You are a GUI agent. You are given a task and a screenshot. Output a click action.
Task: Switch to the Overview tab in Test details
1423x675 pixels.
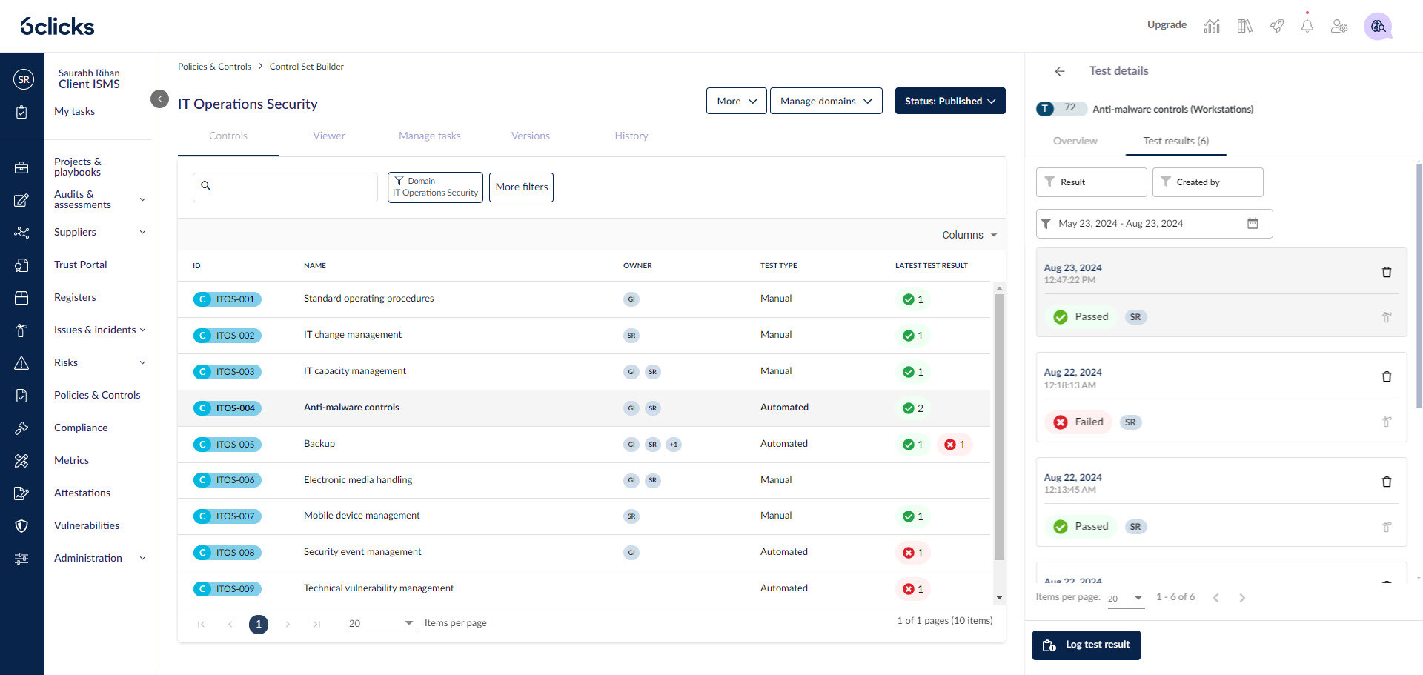[x=1075, y=141]
